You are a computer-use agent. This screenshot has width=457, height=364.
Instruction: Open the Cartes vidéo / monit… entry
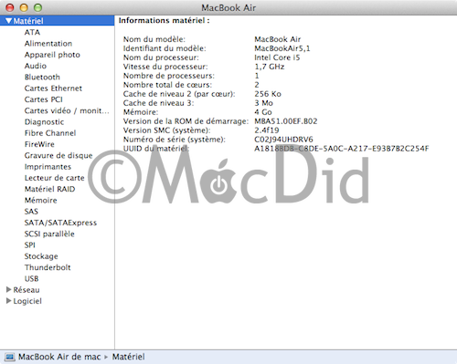(67, 110)
